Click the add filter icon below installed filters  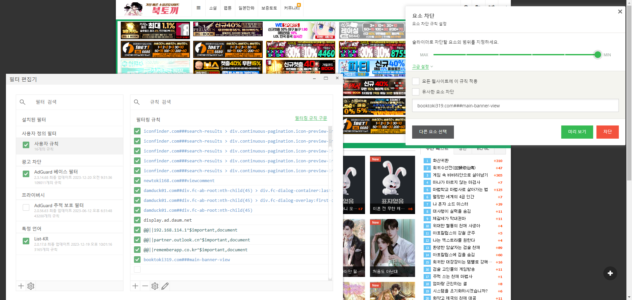(21, 286)
